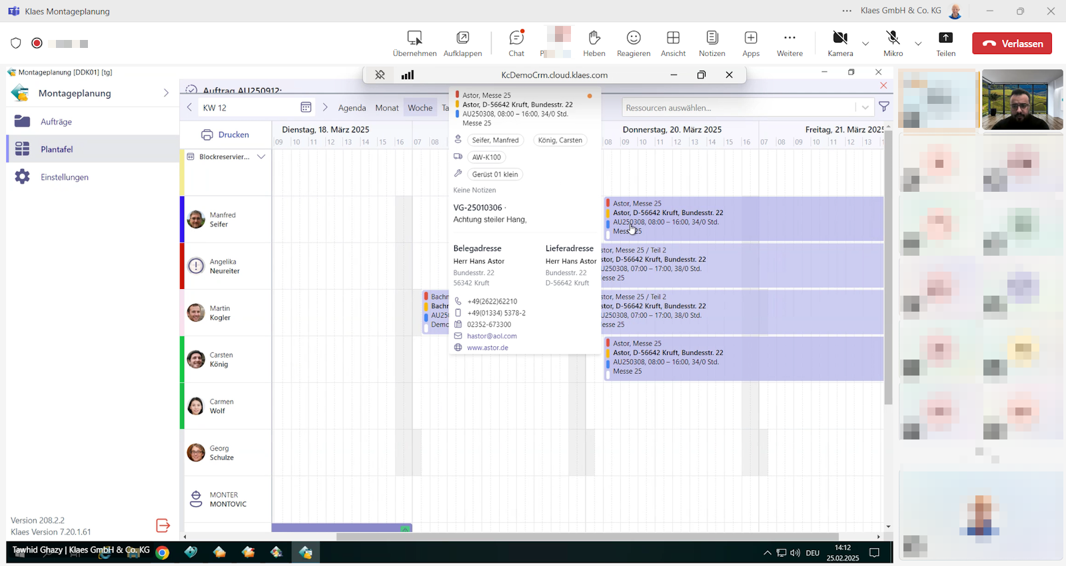Screen dimensions: 1066x566
Task: Expand the Blockreservierung row chevron
Action: [261, 157]
